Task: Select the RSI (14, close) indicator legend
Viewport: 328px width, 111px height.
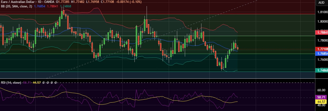Action: tap(11, 82)
